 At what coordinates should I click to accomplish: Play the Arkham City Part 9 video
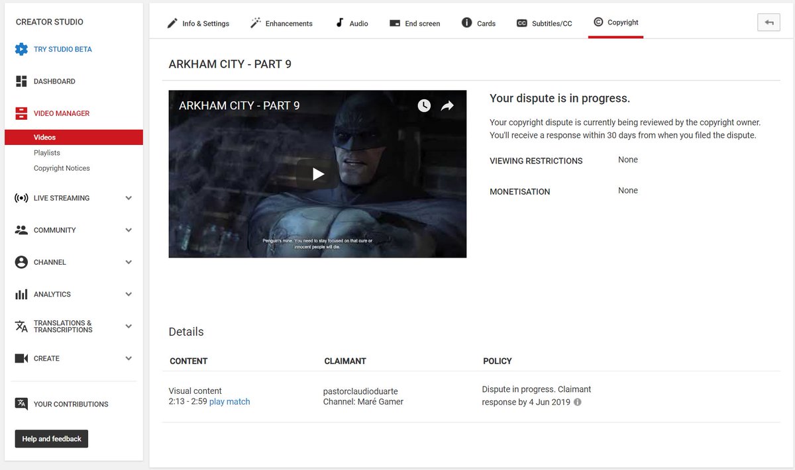[318, 174]
